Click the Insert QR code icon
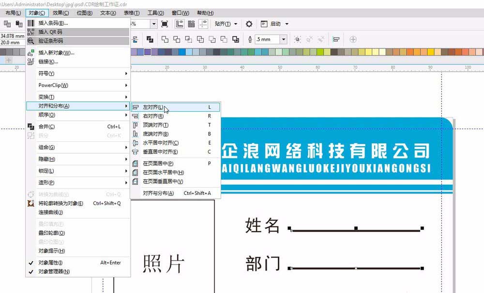This screenshot has width=484, height=293. click(x=31, y=32)
